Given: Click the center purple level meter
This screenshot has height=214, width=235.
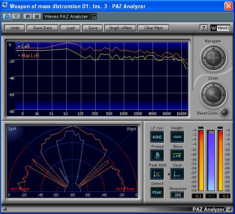Looking at the screenshot, I should click(211, 160).
